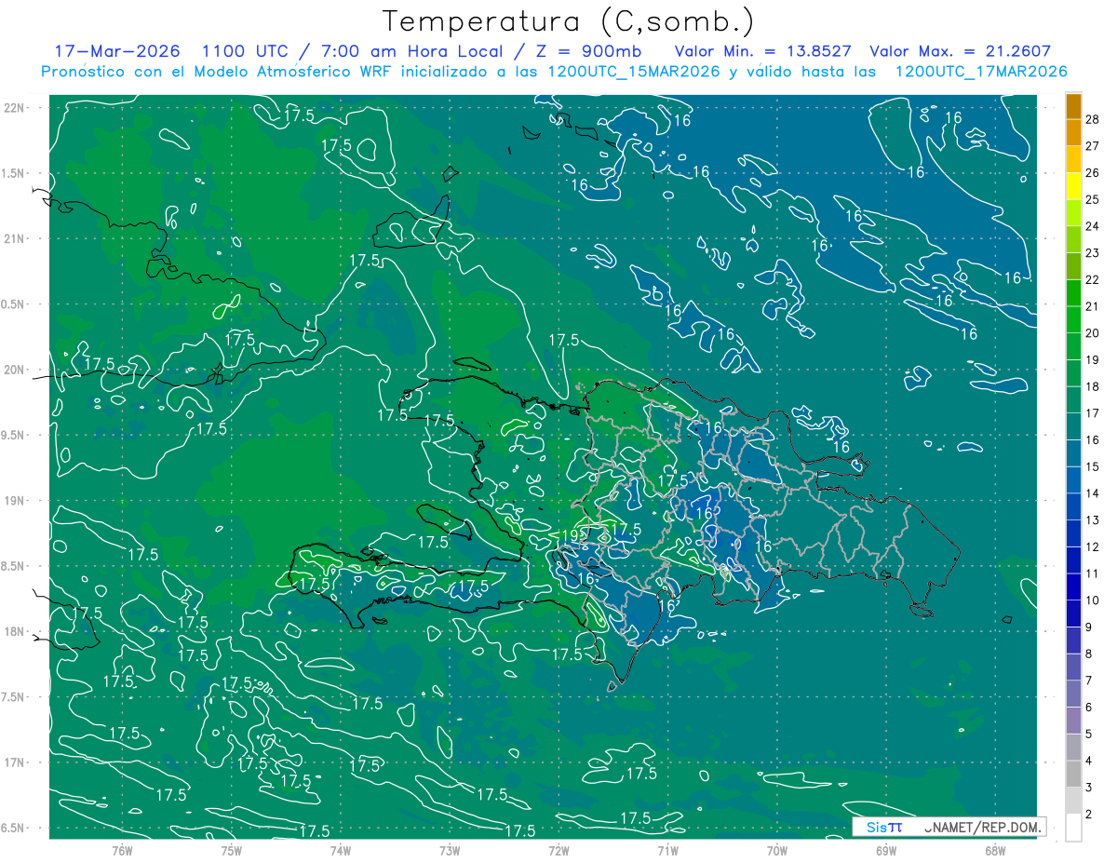Viewport: 1117px width, 863px height.
Task: Click the color scale swatch above the 28 label
Action: coord(1073,106)
